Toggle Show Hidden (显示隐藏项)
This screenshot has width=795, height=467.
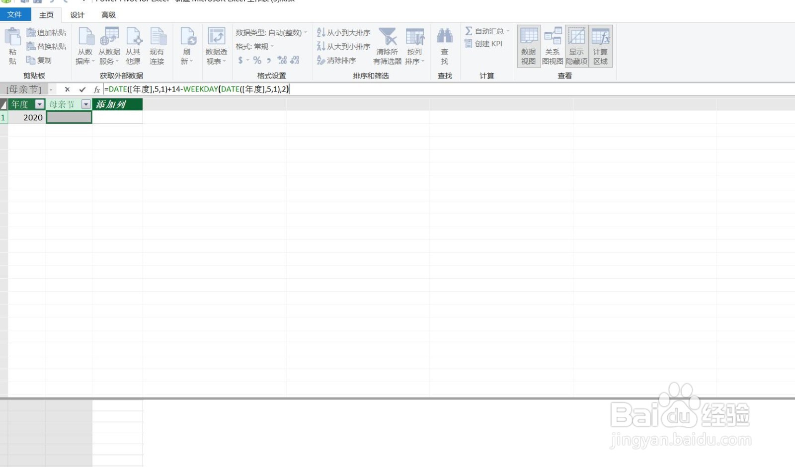(x=577, y=46)
